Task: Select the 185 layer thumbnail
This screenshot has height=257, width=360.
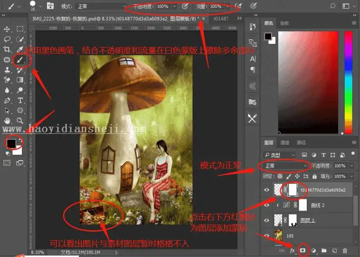Action: pos(278,235)
